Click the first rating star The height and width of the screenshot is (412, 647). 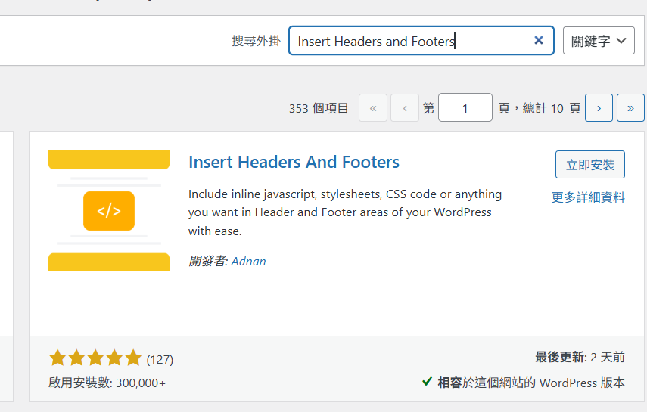[x=57, y=358]
